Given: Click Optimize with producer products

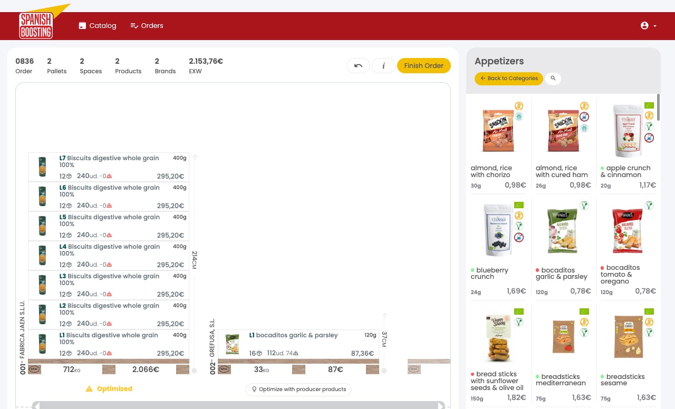Looking at the screenshot, I should (x=298, y=389).
